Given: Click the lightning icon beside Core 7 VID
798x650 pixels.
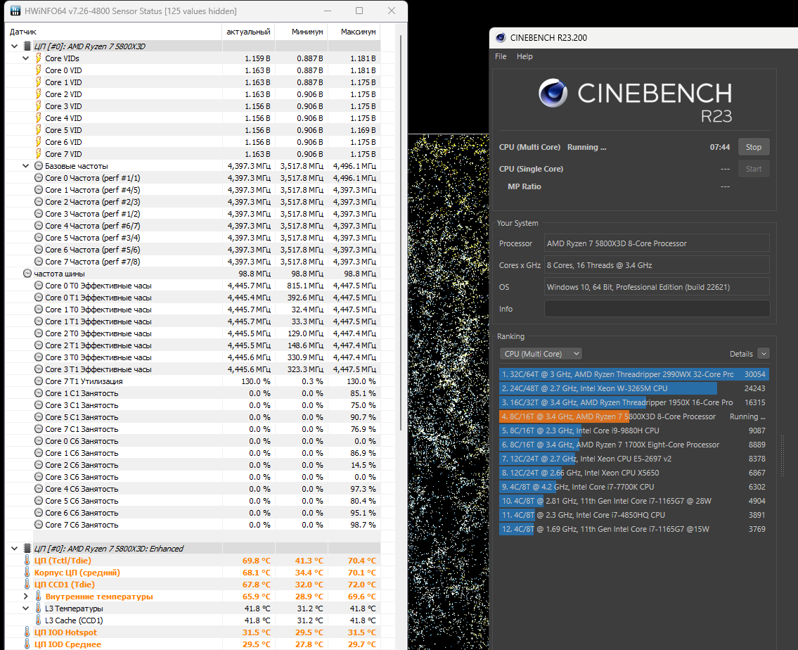Looking at the screenshot, I should coord(38,154).
